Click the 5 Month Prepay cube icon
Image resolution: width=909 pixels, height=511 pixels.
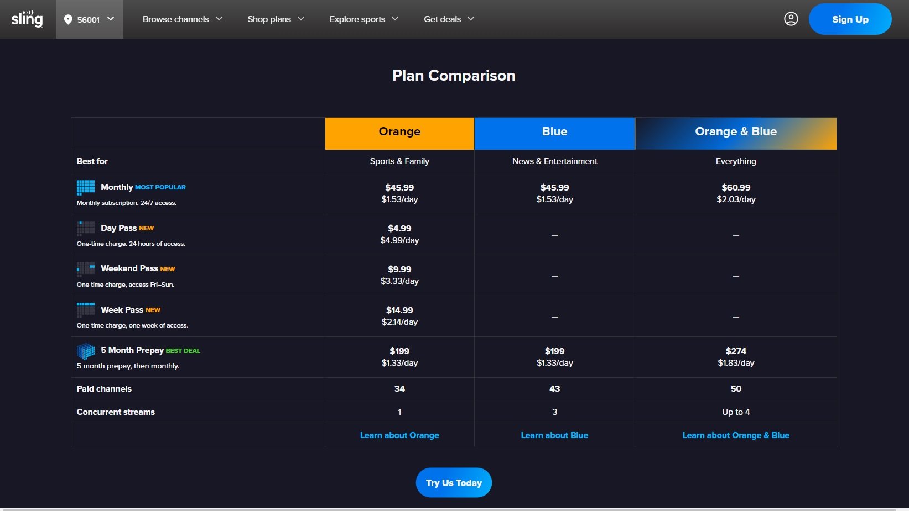pos(86,351)
